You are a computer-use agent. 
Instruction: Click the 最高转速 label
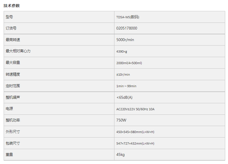click(13, 40)
